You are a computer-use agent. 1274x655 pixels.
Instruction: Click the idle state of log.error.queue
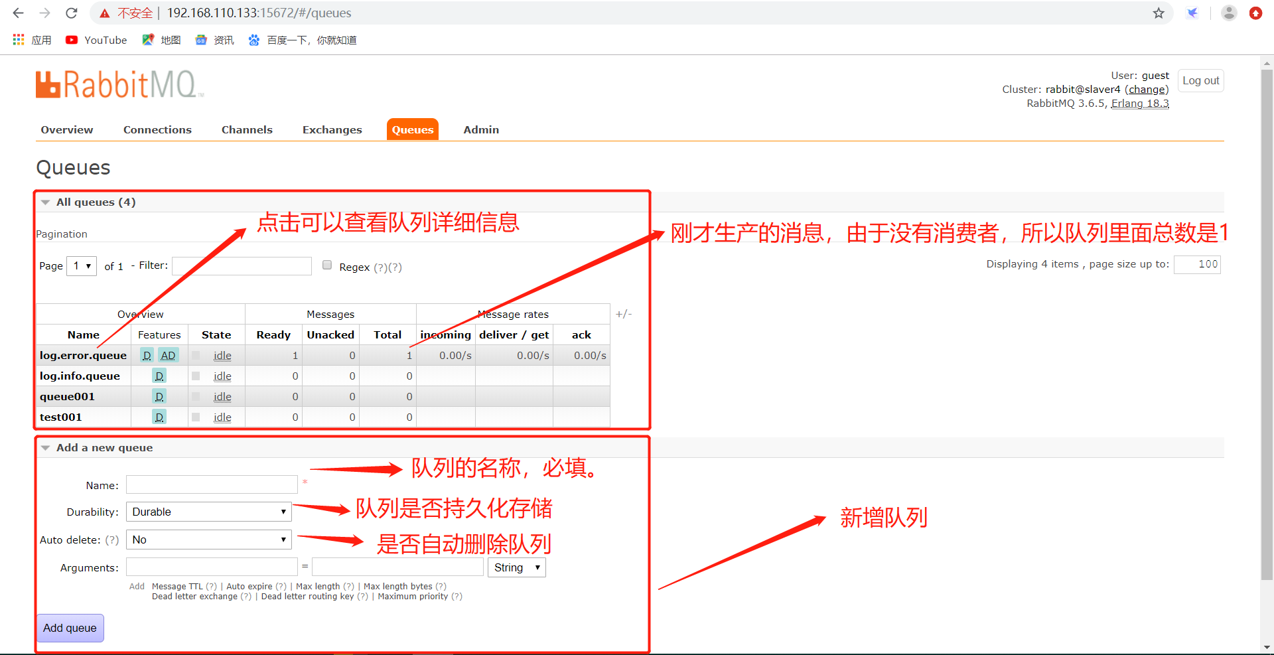pyautogui.click(x=222, y=356)
